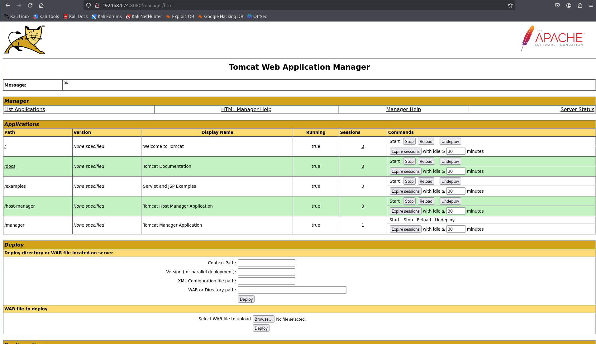Click the address bar URL
Viewport: 596px width, 344px height.
click(138, 5)
